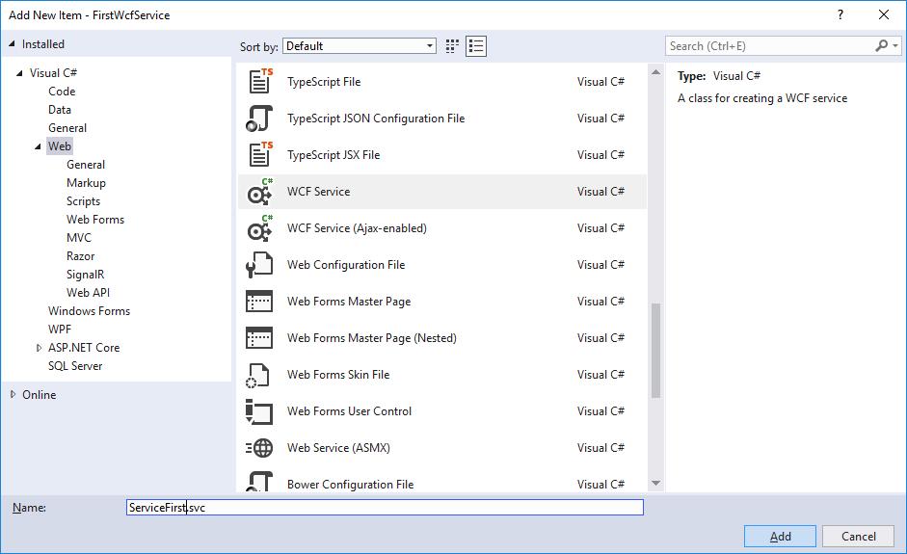Select the WCF Service gear icon
Viewport: 907px width, 554px height.
(259, 192)
